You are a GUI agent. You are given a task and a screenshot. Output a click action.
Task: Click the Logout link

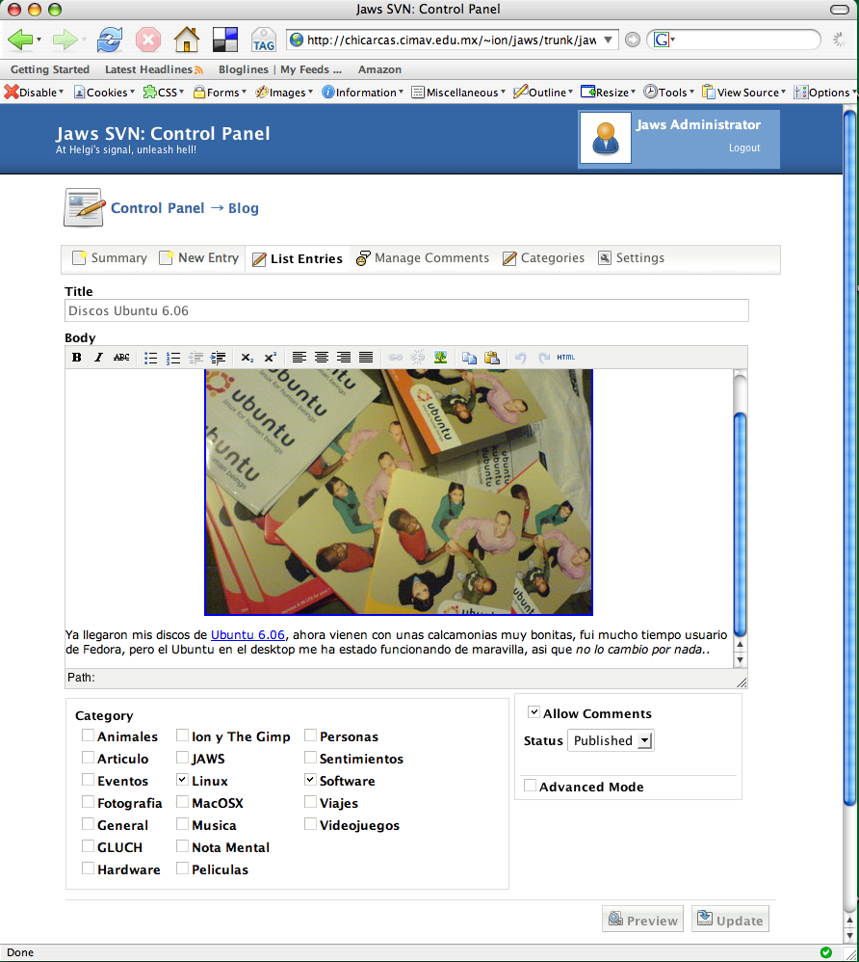(744, 147)
